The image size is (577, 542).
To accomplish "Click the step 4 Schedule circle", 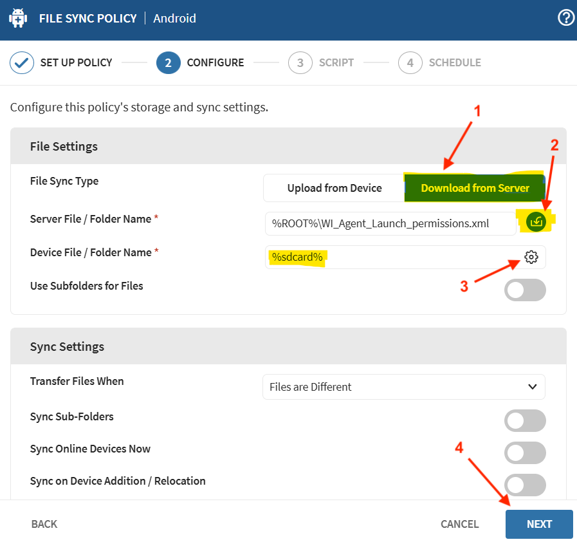I will 410,63.
